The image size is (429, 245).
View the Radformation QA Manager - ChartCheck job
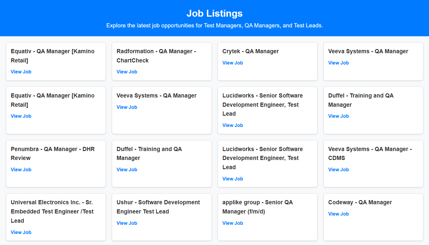(127, 72)
